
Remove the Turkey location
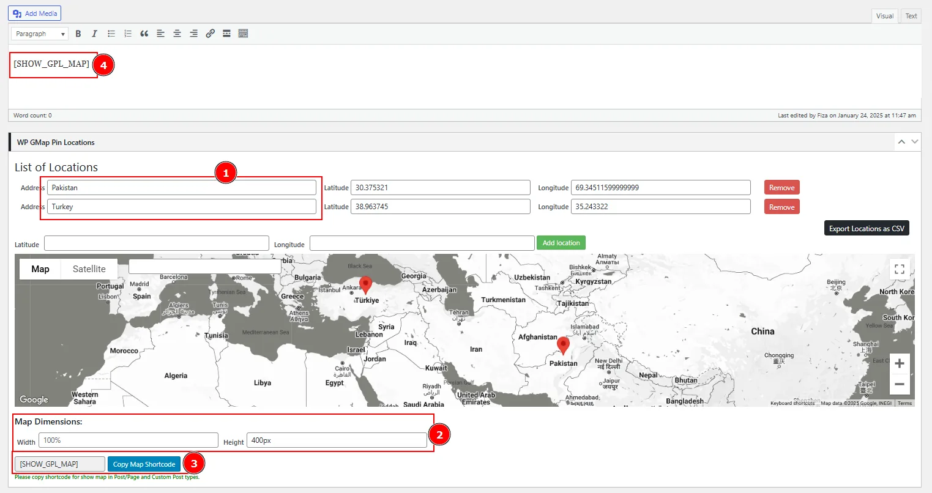[x=782, y=207]
